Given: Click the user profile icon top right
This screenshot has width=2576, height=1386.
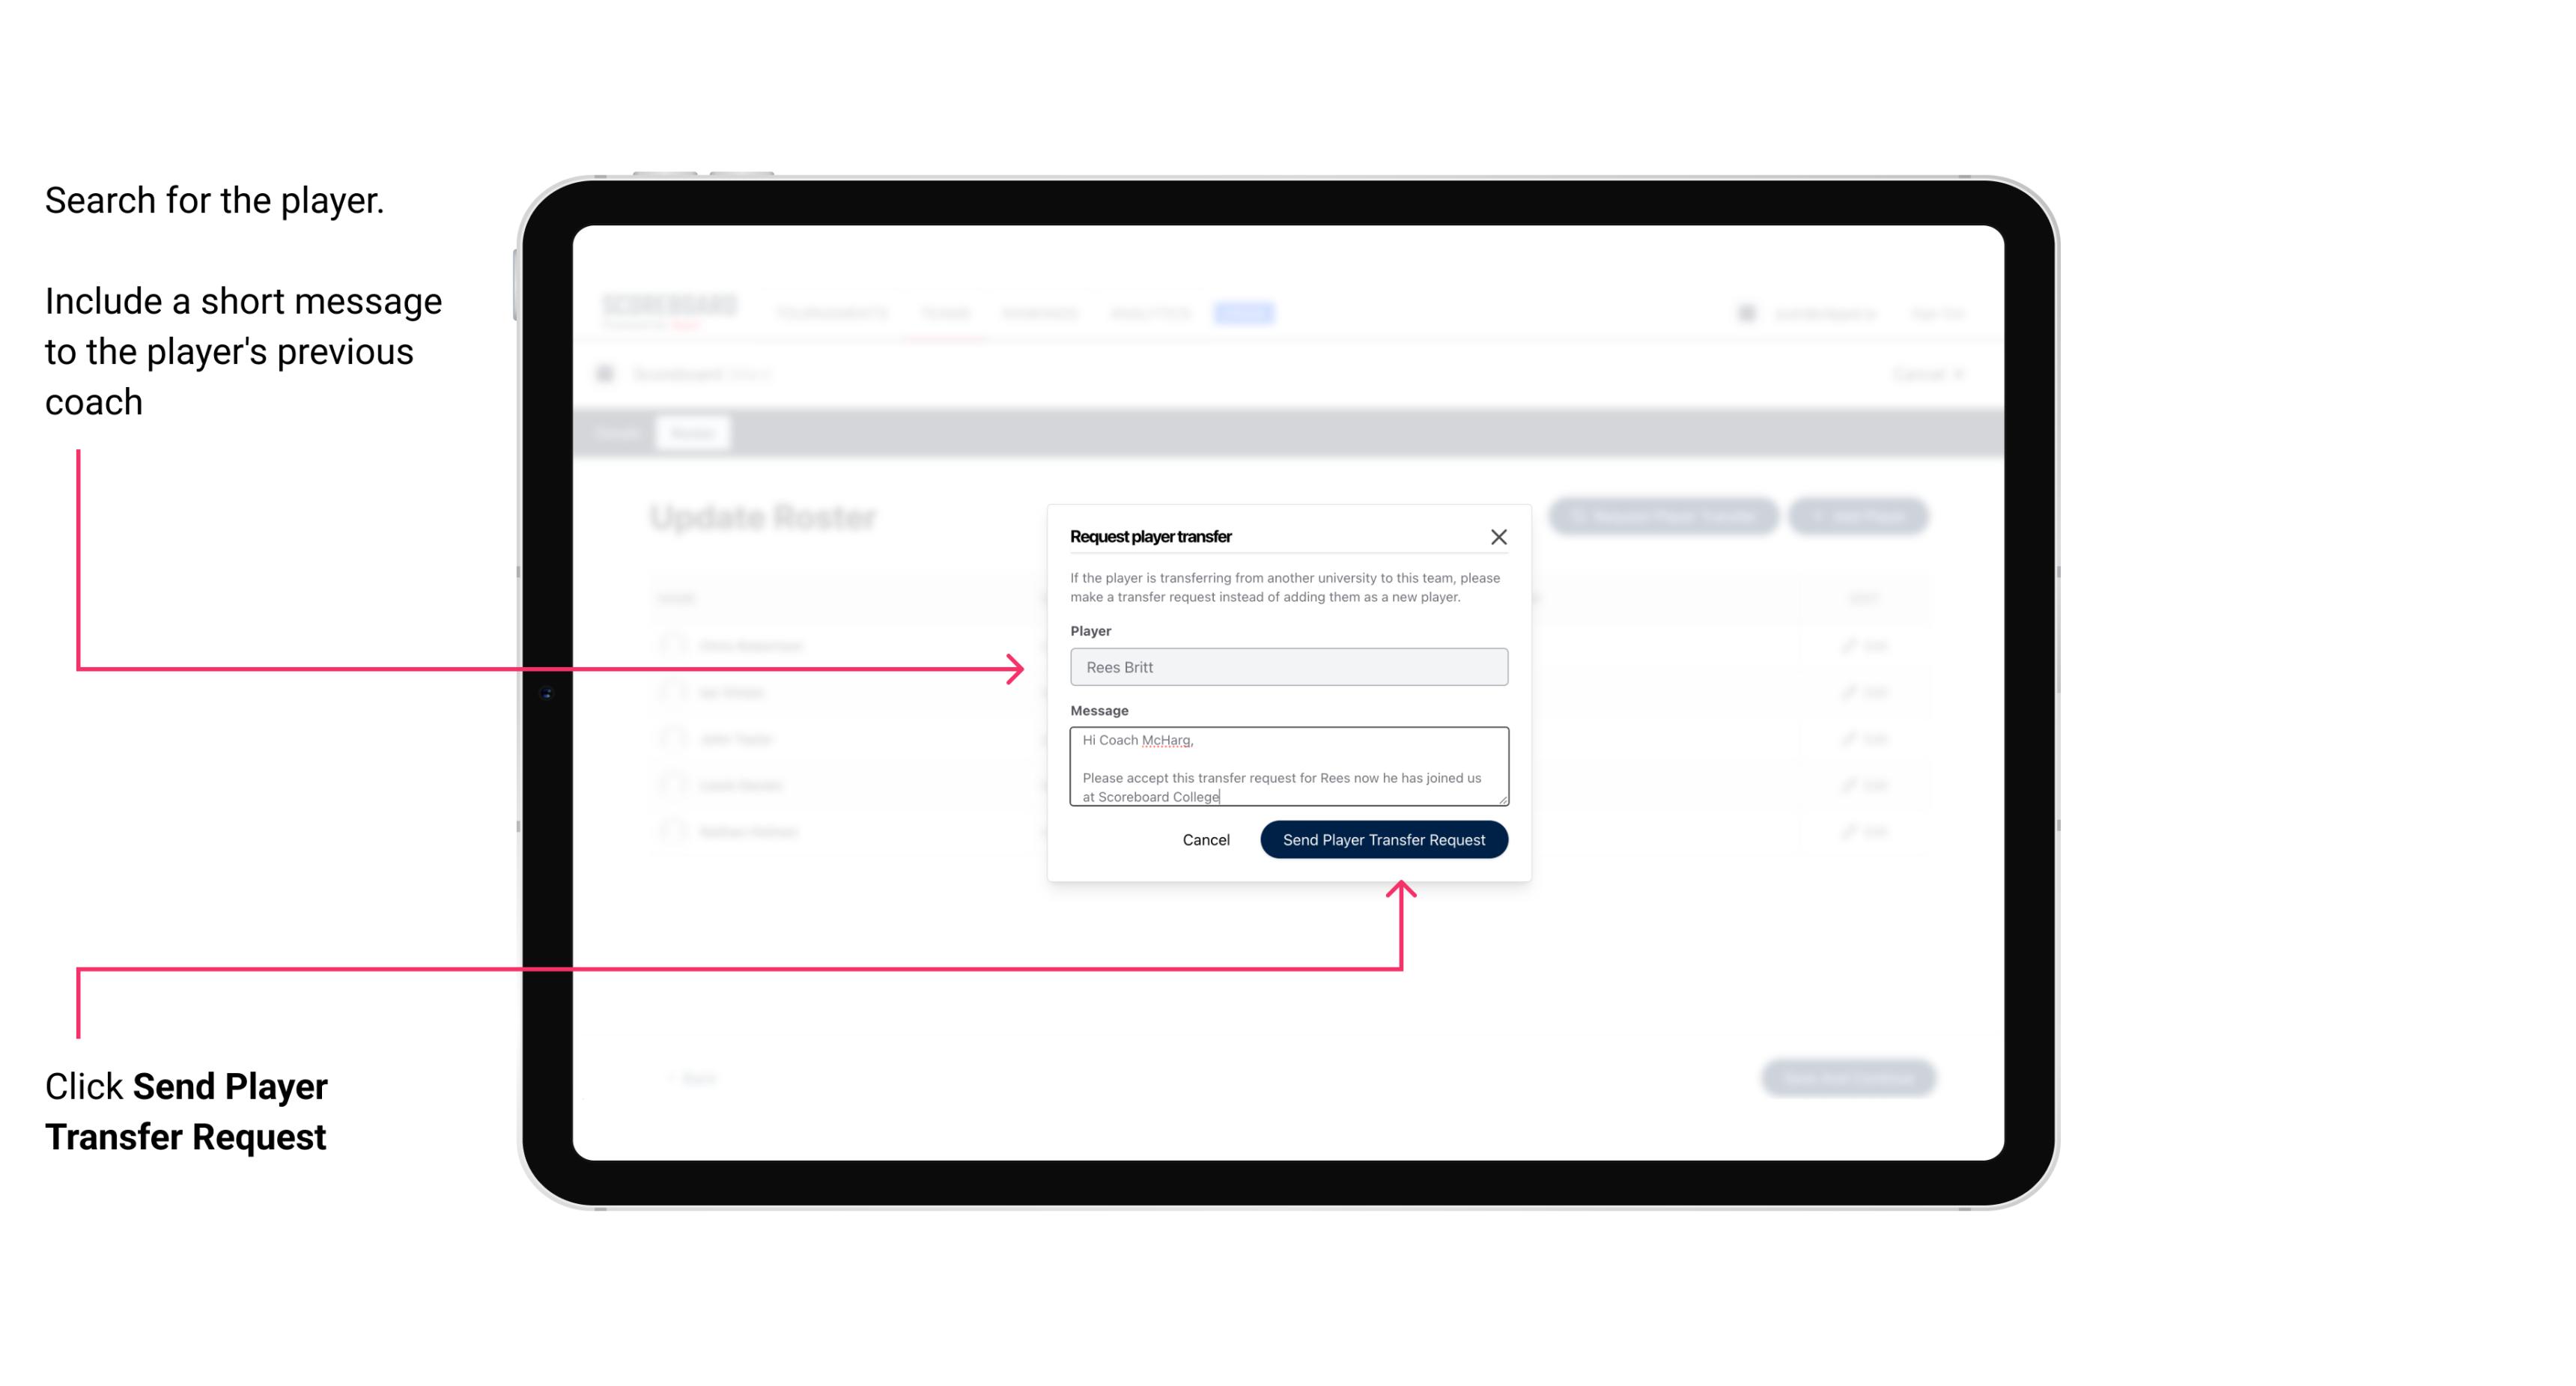Looking at the screenshot, I should (x=1746, y=312).
